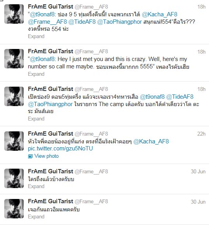Expand the first tweet from 18h ago
Screen dimensions: 209x225
click(x=36, y=36)
